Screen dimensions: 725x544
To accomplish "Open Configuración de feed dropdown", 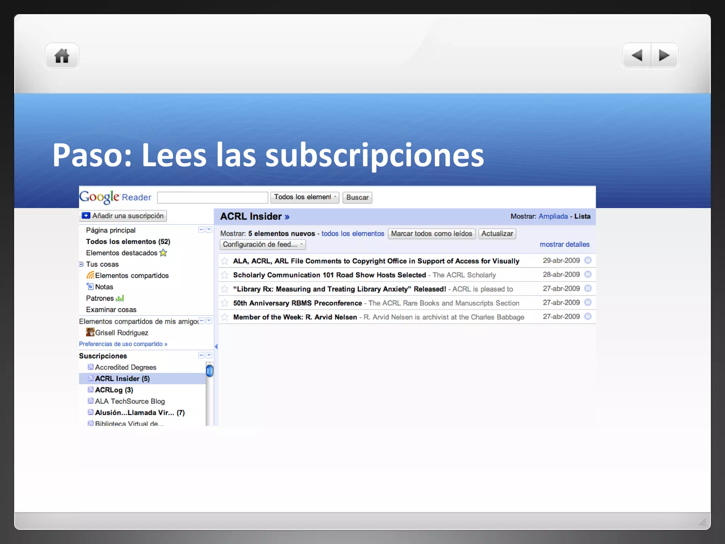I will point(263,244).
